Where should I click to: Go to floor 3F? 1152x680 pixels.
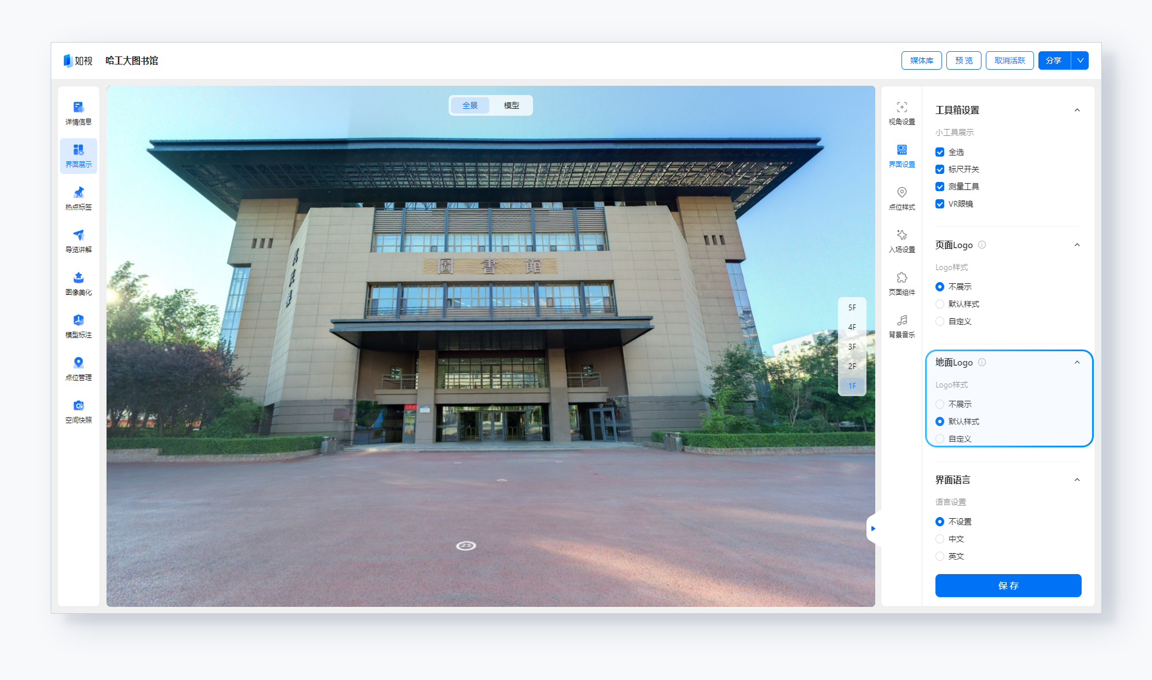pos(852,347)
